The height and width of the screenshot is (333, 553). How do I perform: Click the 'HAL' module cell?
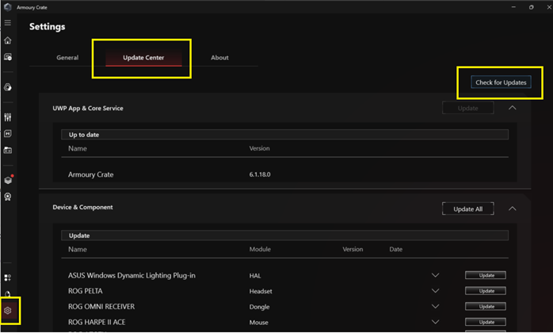255,276
